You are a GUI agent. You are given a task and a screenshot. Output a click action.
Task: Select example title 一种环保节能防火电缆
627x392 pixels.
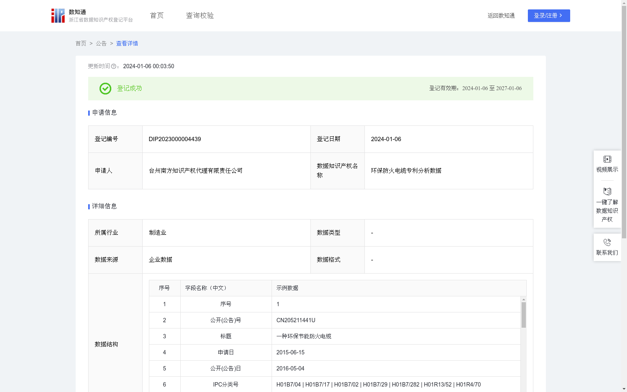(x=304, y=336)
